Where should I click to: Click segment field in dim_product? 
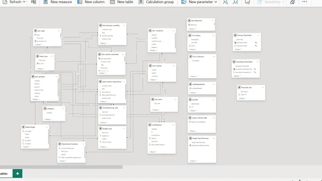click(37, 93)
